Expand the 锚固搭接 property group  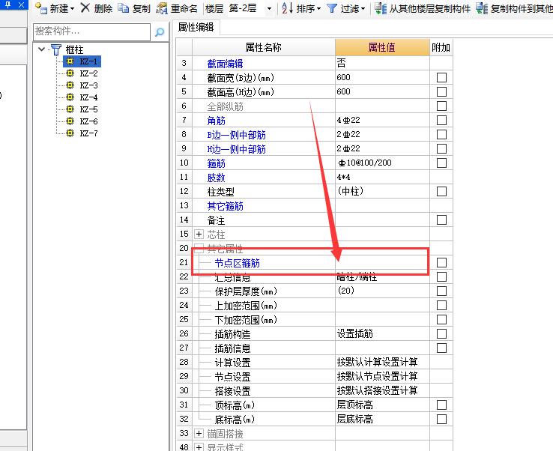(199, 433)
